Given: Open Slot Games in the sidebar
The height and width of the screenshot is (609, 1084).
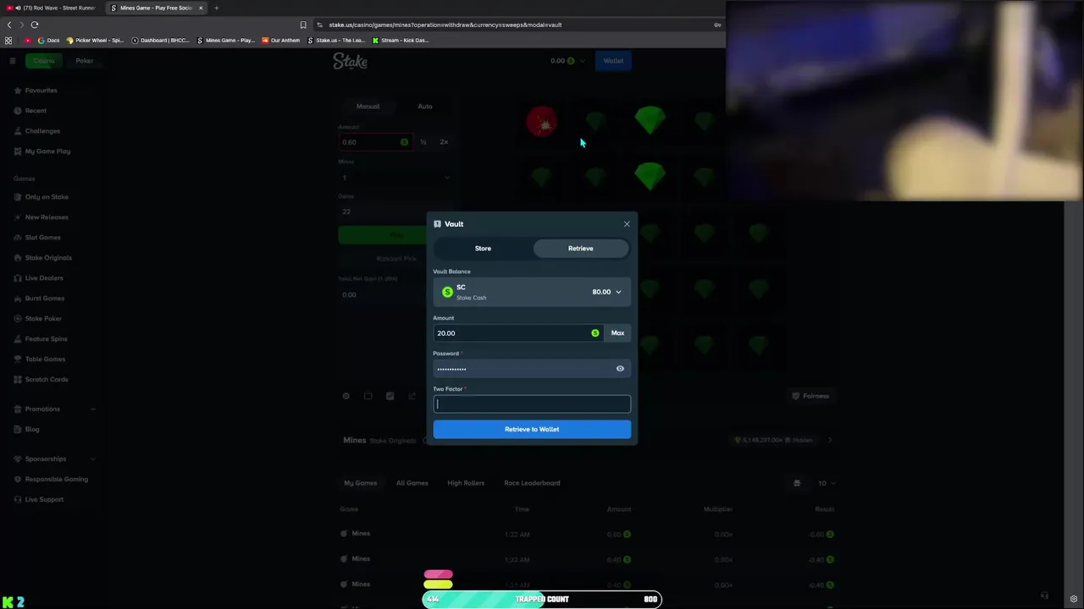Looking at the screenshot, I should pos(42,238).
